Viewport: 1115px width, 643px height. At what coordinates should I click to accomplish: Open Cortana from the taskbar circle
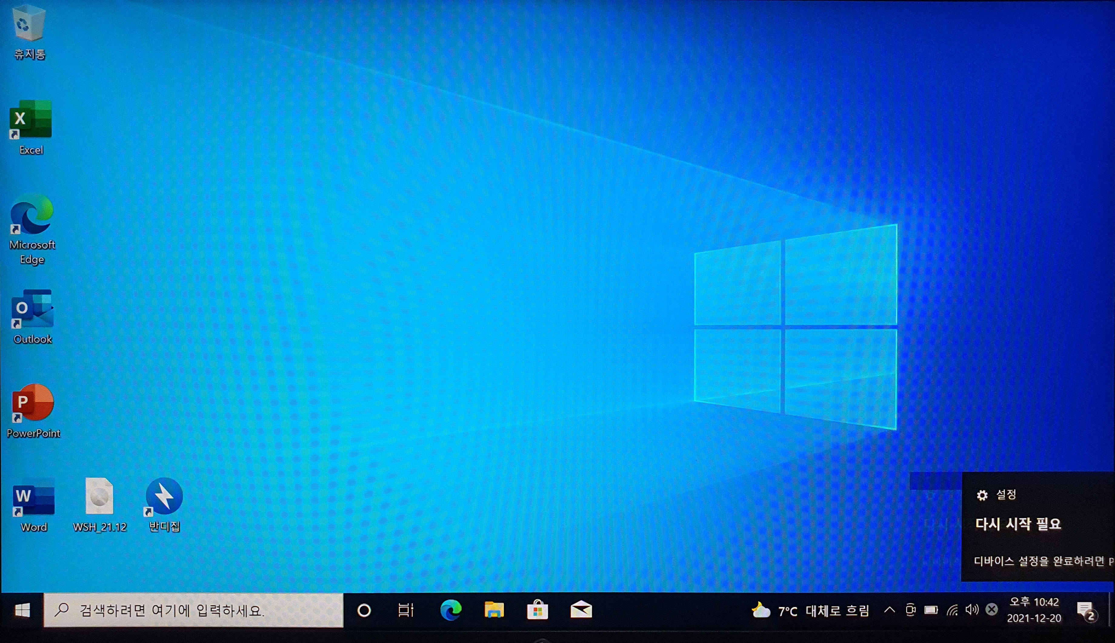tap(364, 610)
